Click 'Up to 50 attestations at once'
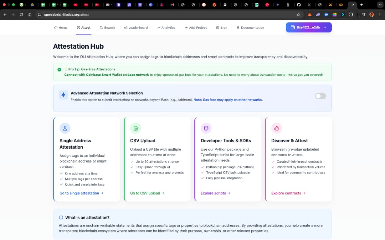 (157, 162)
